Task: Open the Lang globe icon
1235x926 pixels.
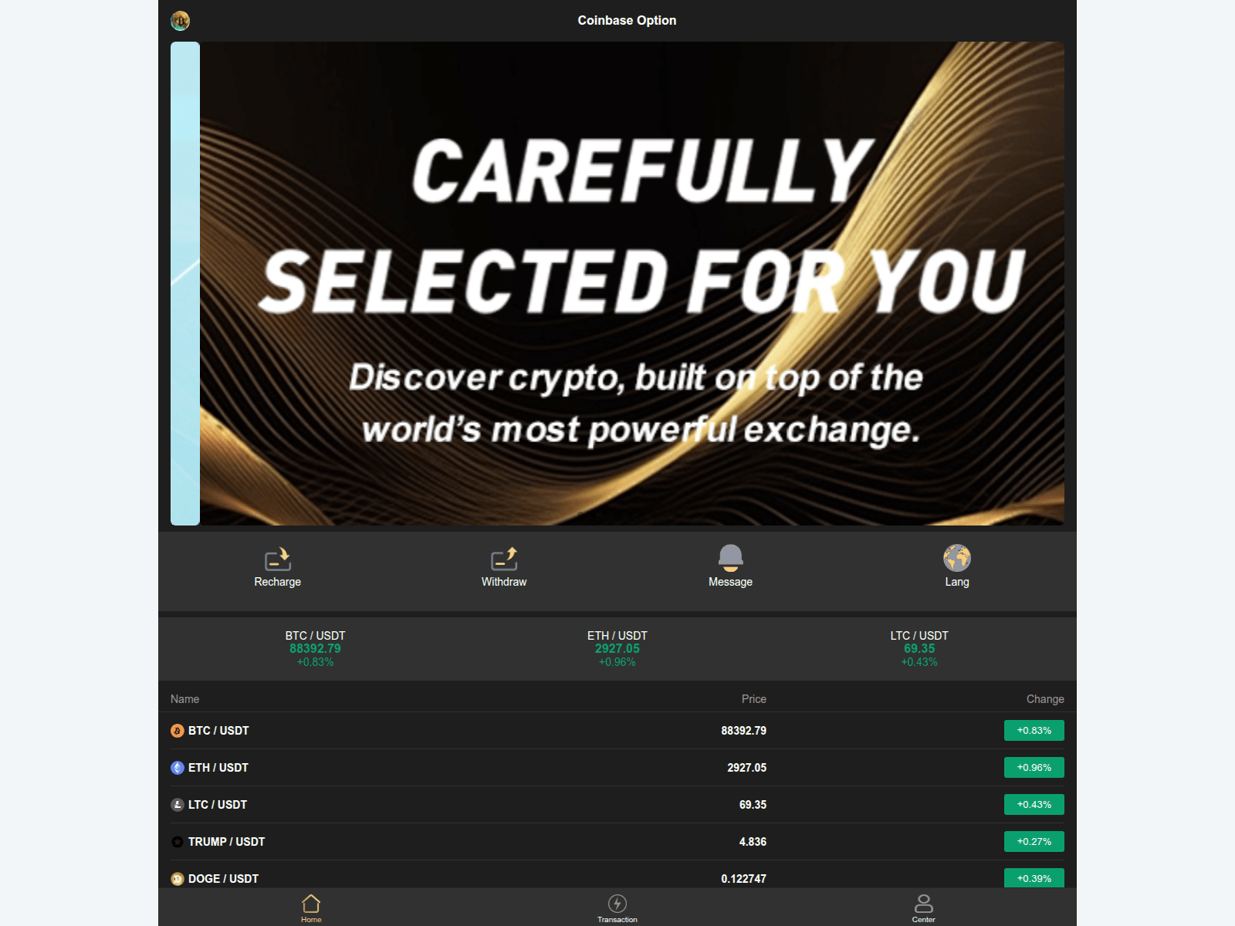Action: 957,558
